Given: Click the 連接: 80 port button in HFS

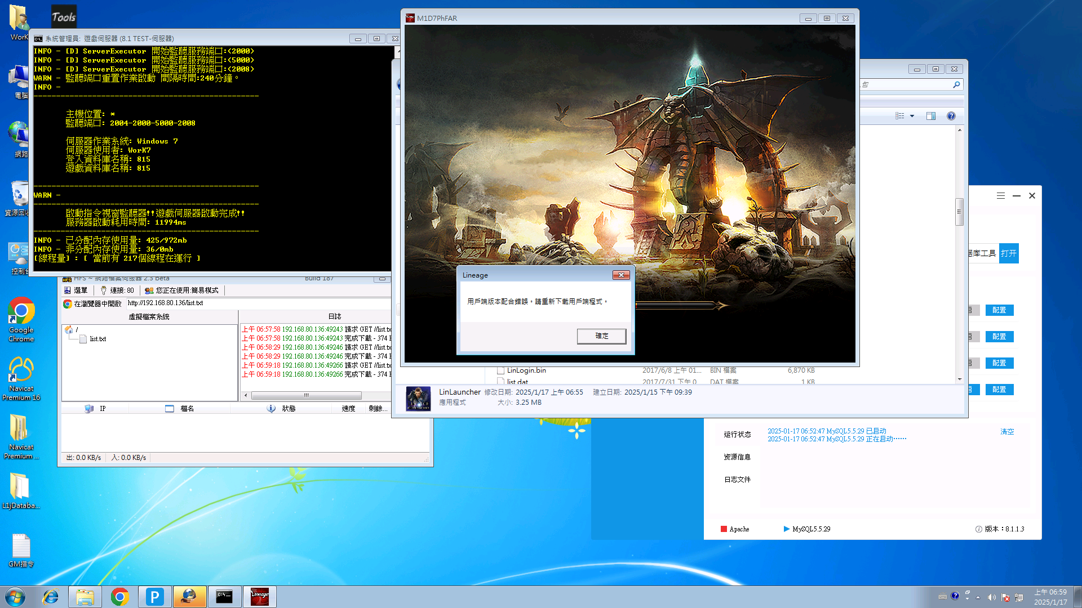Looking at the screenshot, I should [117, 290].
